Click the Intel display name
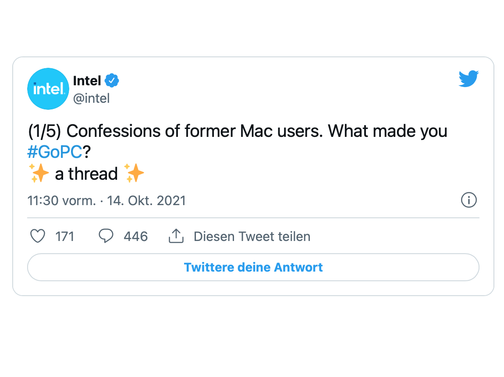This screenshot has width=504, height=377. pyautogui.click(x=87, y=80)
